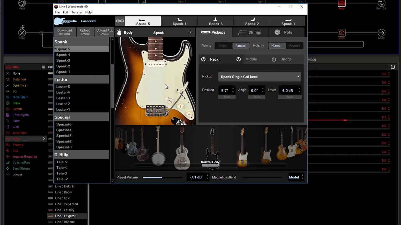Image resolution: width=401 pixels, height=225 pixels.
Task: Click Upload to Variax button
Action: [85, 32]
